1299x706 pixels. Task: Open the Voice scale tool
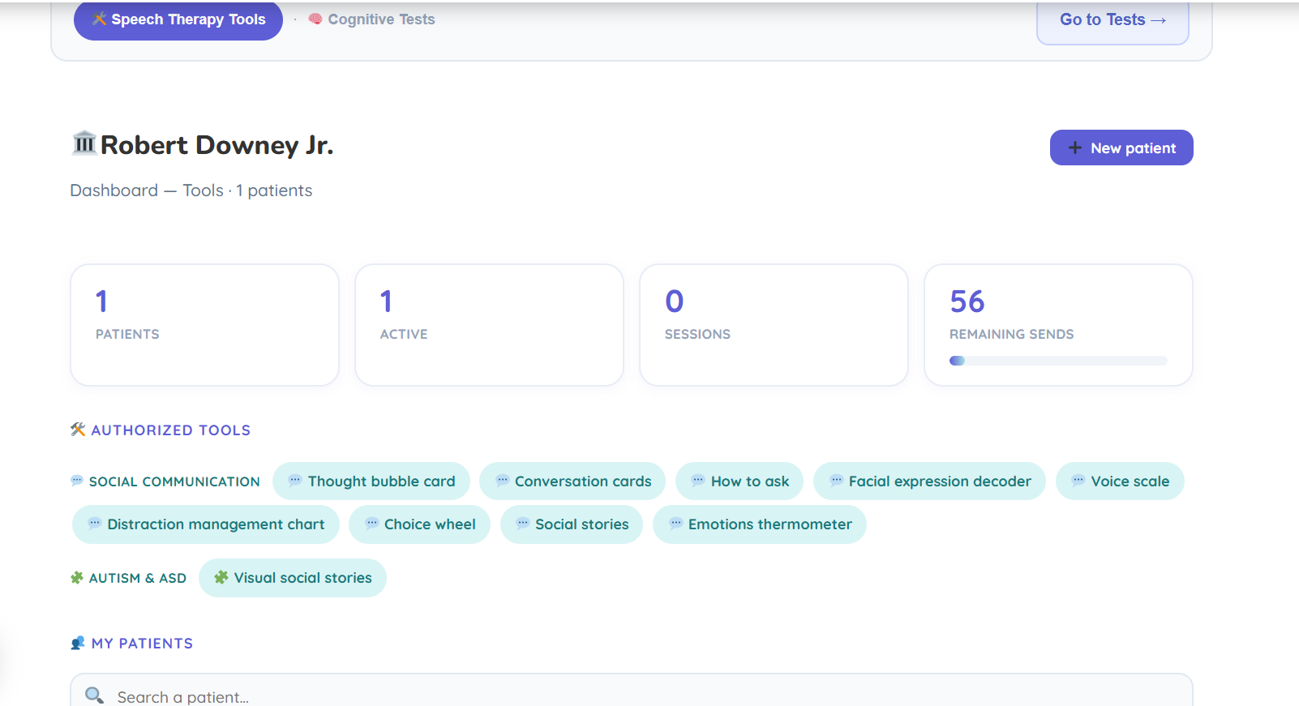pos(1120,481)
